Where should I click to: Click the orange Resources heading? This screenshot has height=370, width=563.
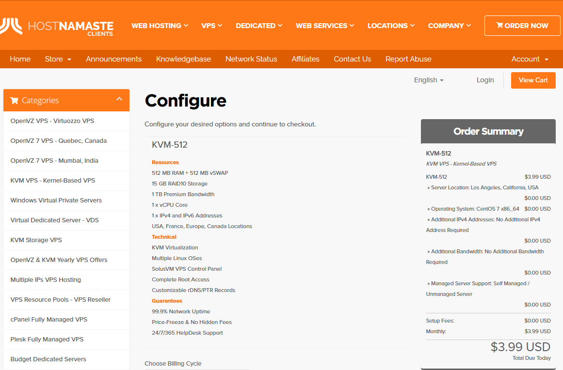(x=165, y=162)
